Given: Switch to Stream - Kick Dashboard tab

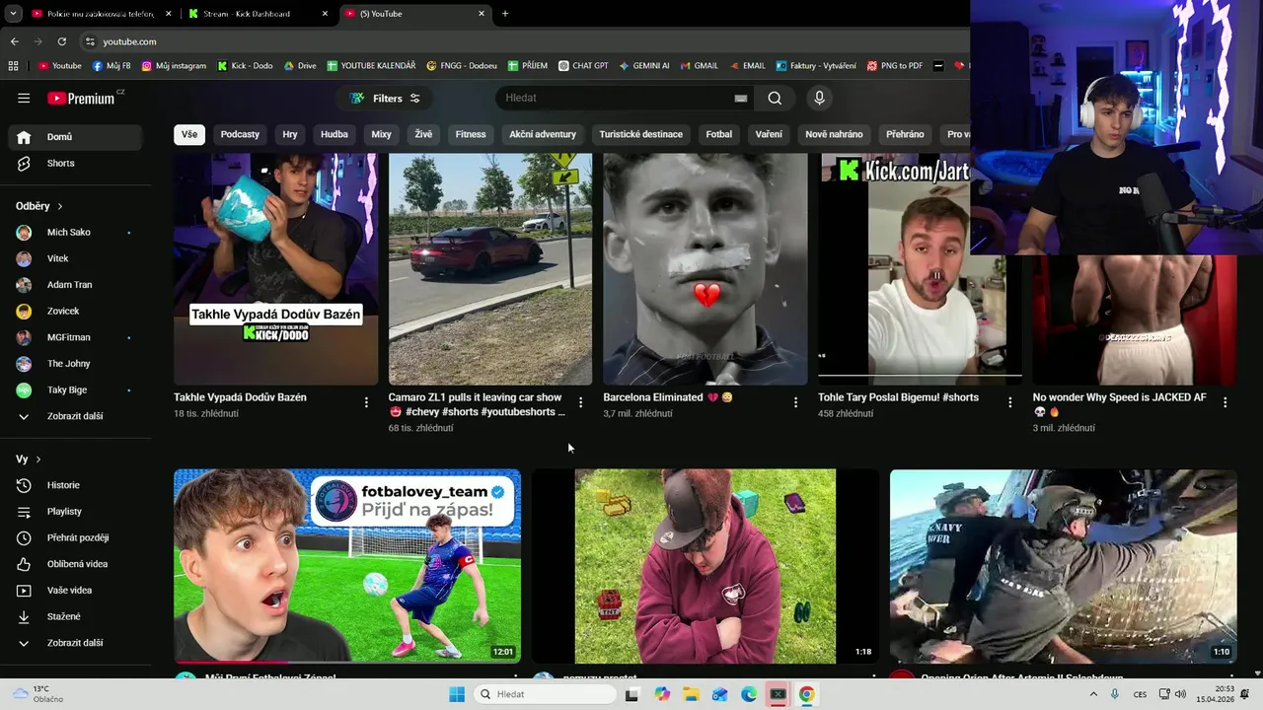Looking at the screenshot, I should click(x=259, y=14).
